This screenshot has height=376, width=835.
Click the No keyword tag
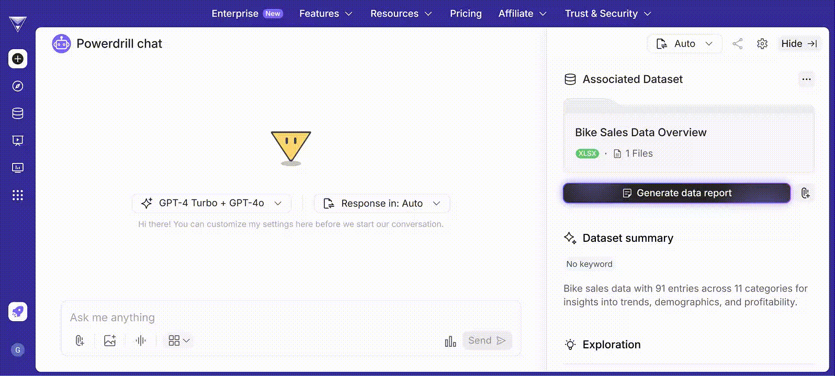589,264
